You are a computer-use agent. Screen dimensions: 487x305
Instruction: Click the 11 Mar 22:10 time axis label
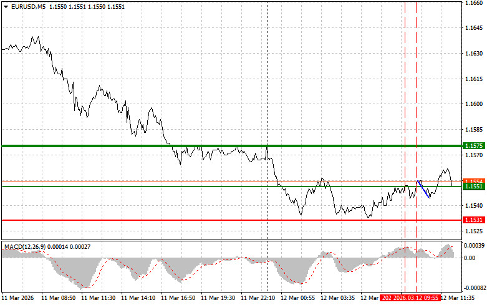click(258, 298)
